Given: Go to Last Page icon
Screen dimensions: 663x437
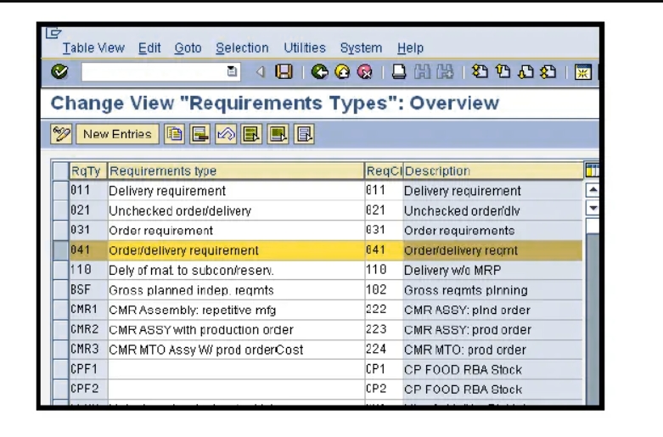Looking at the screenshot, I should pyautogui.click(x=548, y=71).
